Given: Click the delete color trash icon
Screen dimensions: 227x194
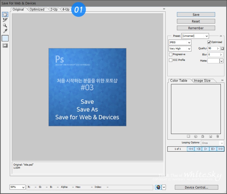Looking at the screenshot, I should pyautogui.click(x=217, y=136).
